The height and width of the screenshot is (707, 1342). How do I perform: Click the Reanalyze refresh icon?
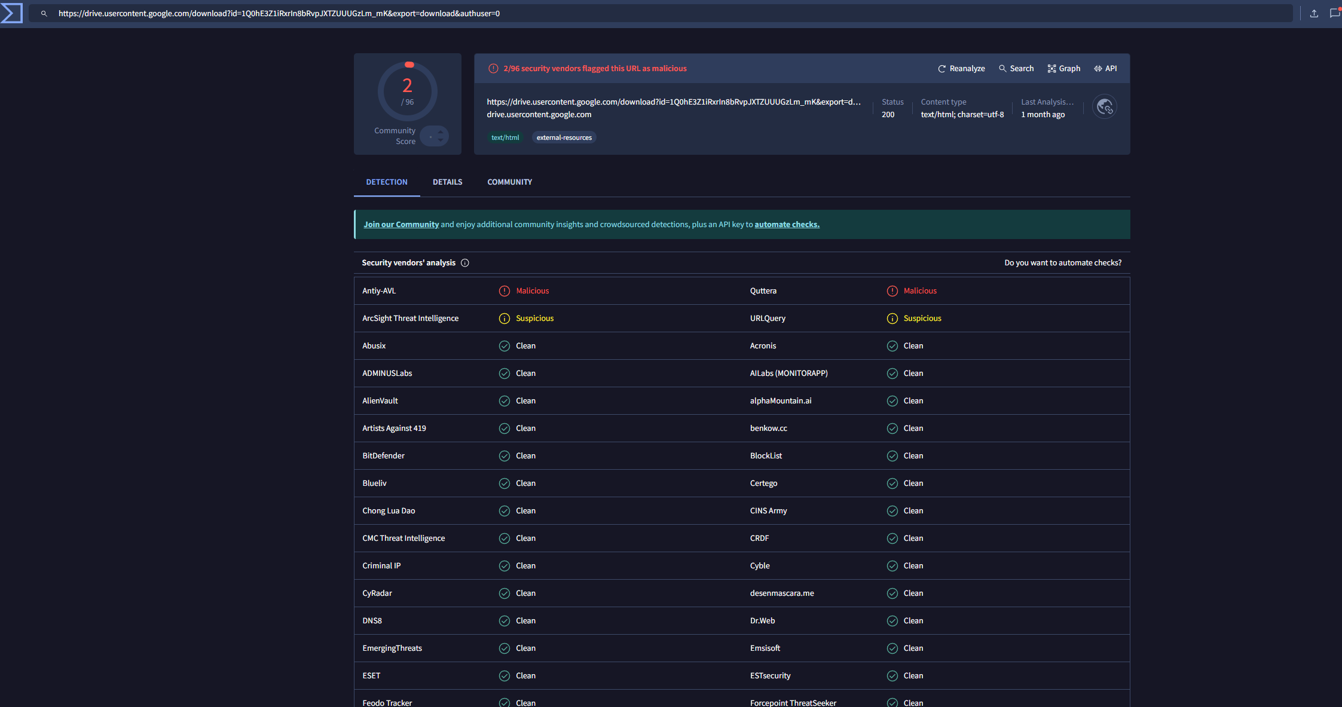(942, 69)
